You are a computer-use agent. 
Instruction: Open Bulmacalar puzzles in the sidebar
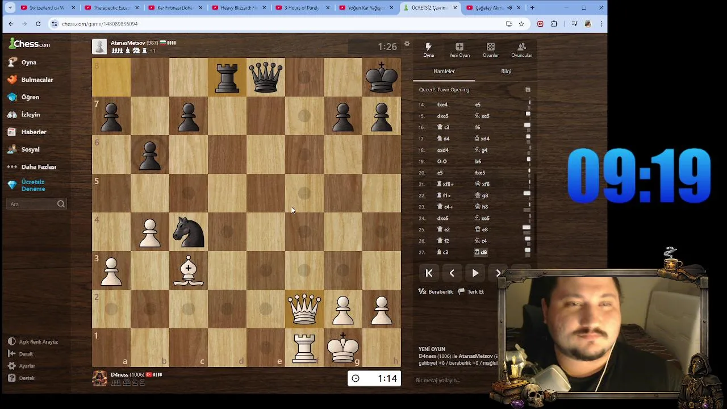[x=31, y=80]
